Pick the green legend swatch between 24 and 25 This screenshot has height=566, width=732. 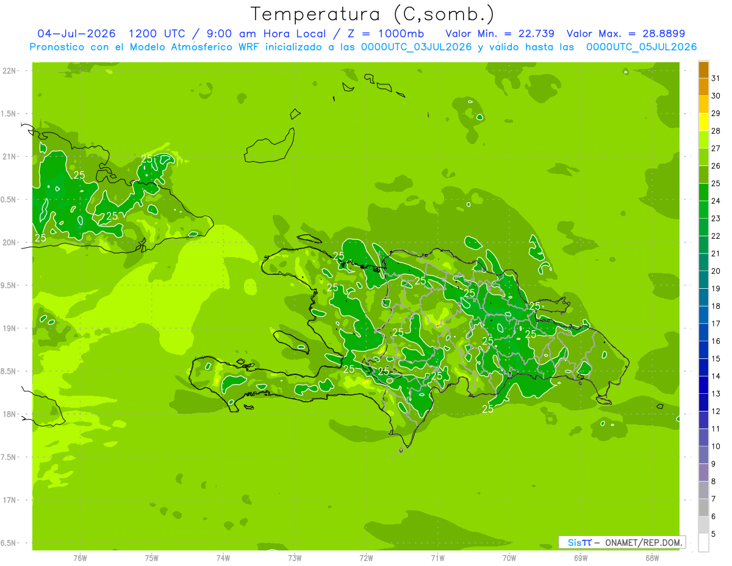[703, 192]
